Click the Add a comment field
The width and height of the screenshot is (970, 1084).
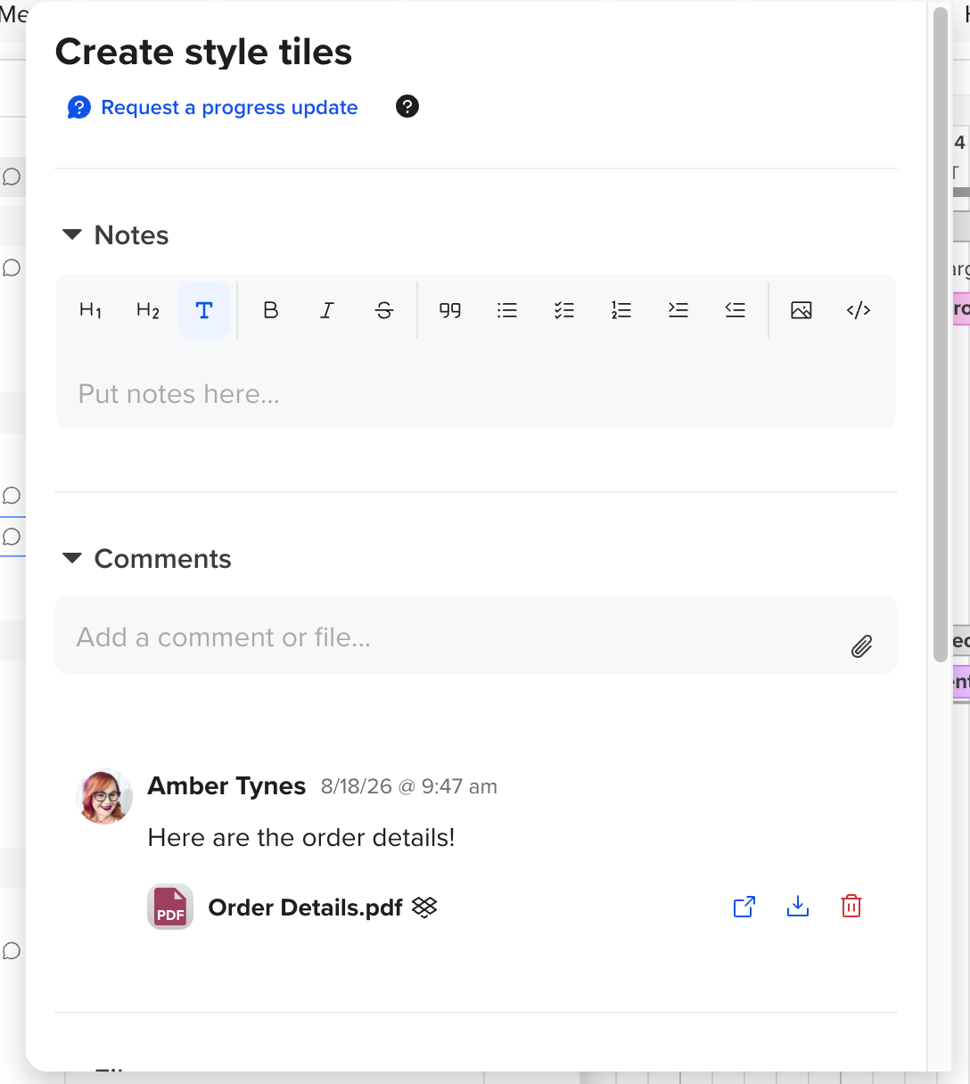476,636
